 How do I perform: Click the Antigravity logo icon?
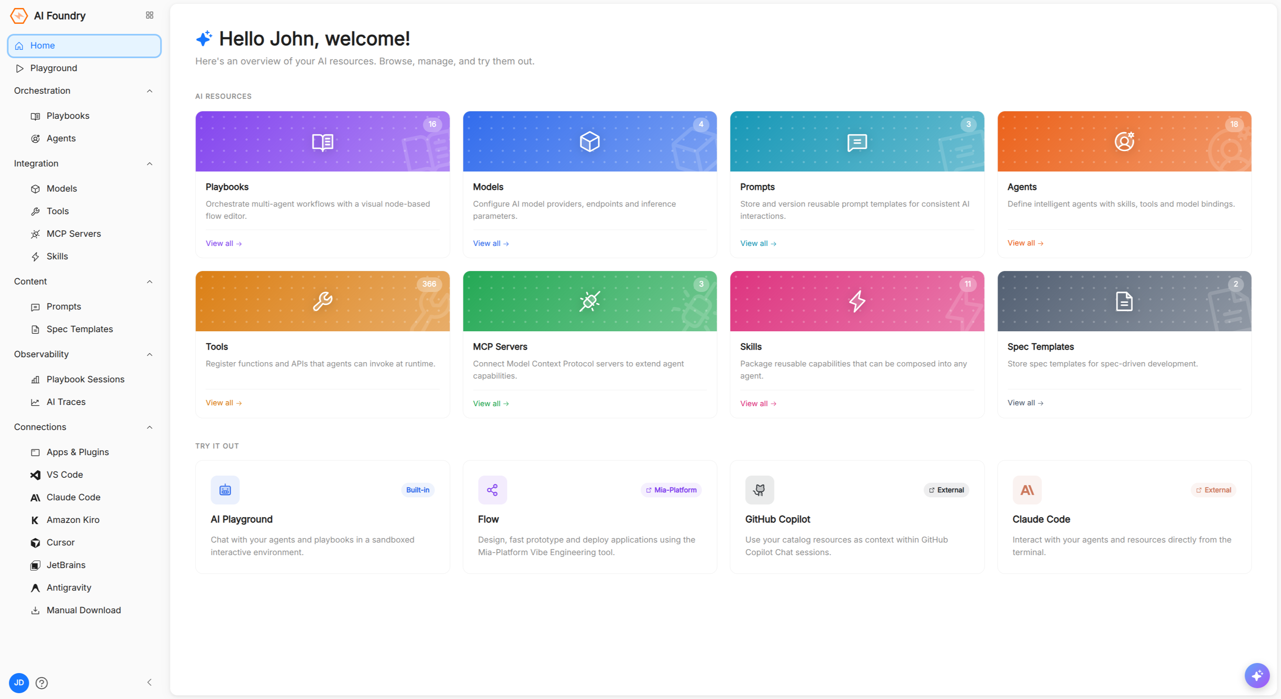(x=35, y=588)
